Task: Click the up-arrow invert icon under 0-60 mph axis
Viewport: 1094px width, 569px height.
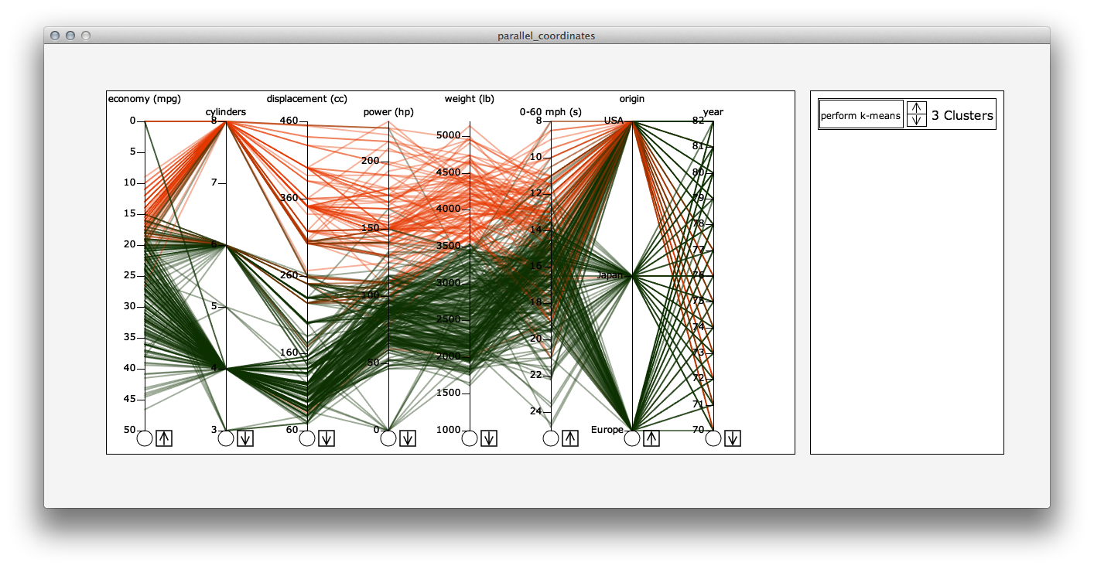Action: (x=570, y=438)
